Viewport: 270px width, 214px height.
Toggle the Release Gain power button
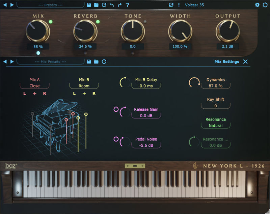(x=116, y=109)
